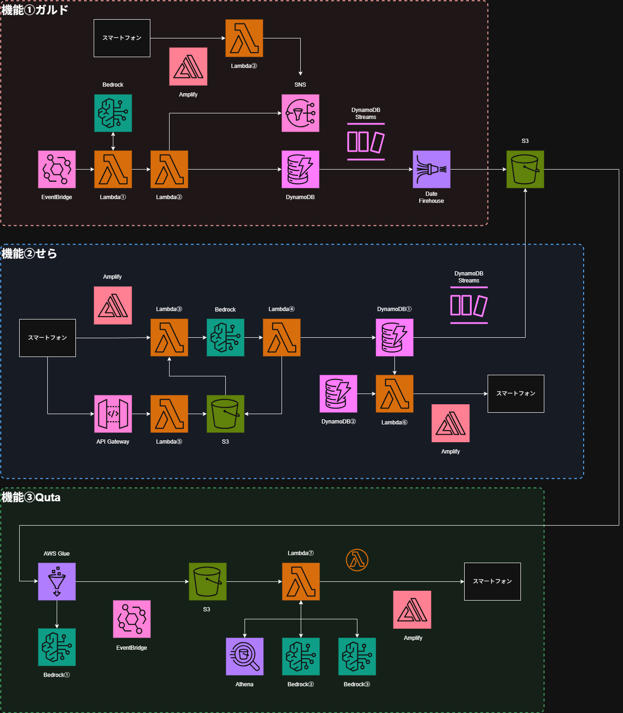The height and width of the screenshot is (713, 623).
Task: Click the AWS Glue icon
Action: click(x=57, y=581)
